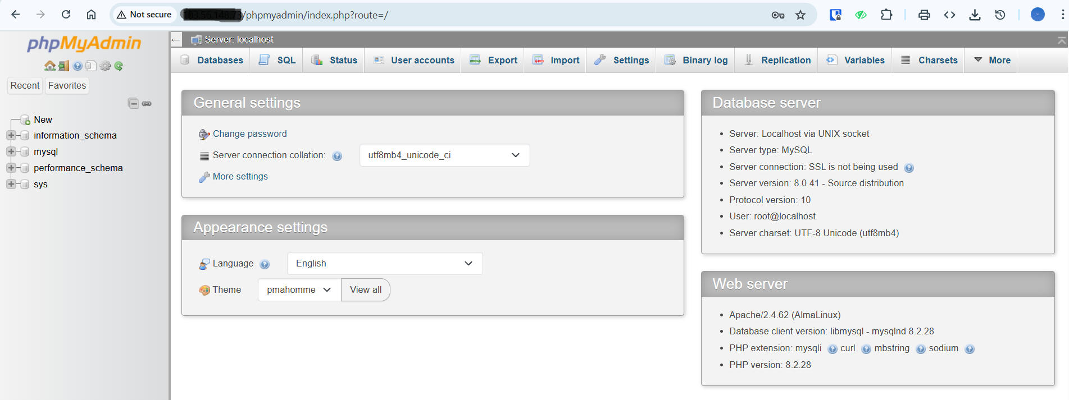Open SSL not being used help icon
The width and height of the screenshot is (1069, 400).
(x=909, y=168)
